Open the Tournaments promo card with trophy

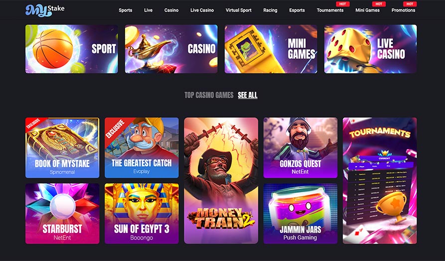(380, 181)
